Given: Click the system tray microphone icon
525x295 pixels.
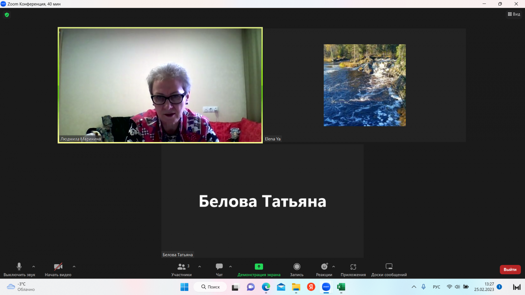Looking at the screenshot, I should pyautogui.click(x=423, y=287).
